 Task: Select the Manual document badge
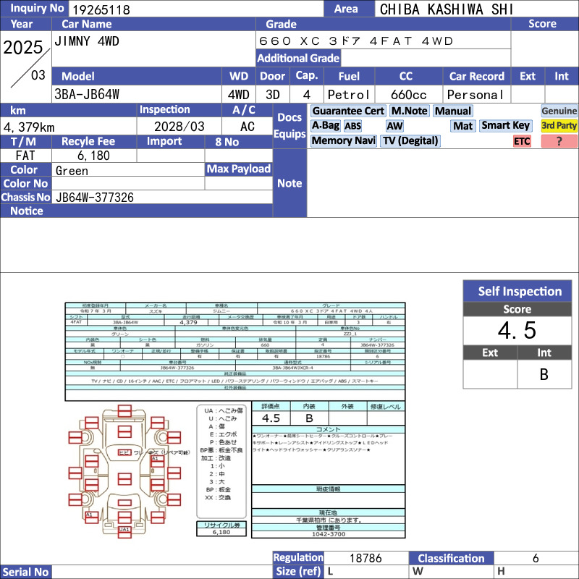453,111
